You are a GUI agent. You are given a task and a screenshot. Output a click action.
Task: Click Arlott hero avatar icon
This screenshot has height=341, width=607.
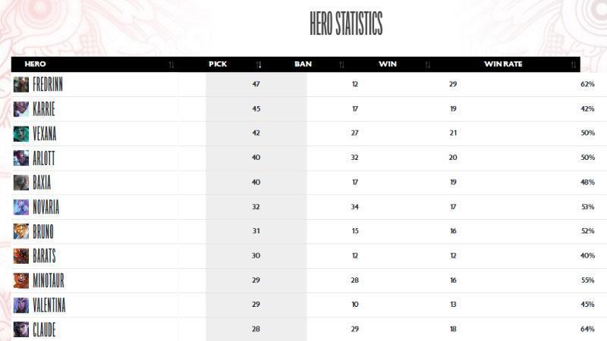(21, 158)
